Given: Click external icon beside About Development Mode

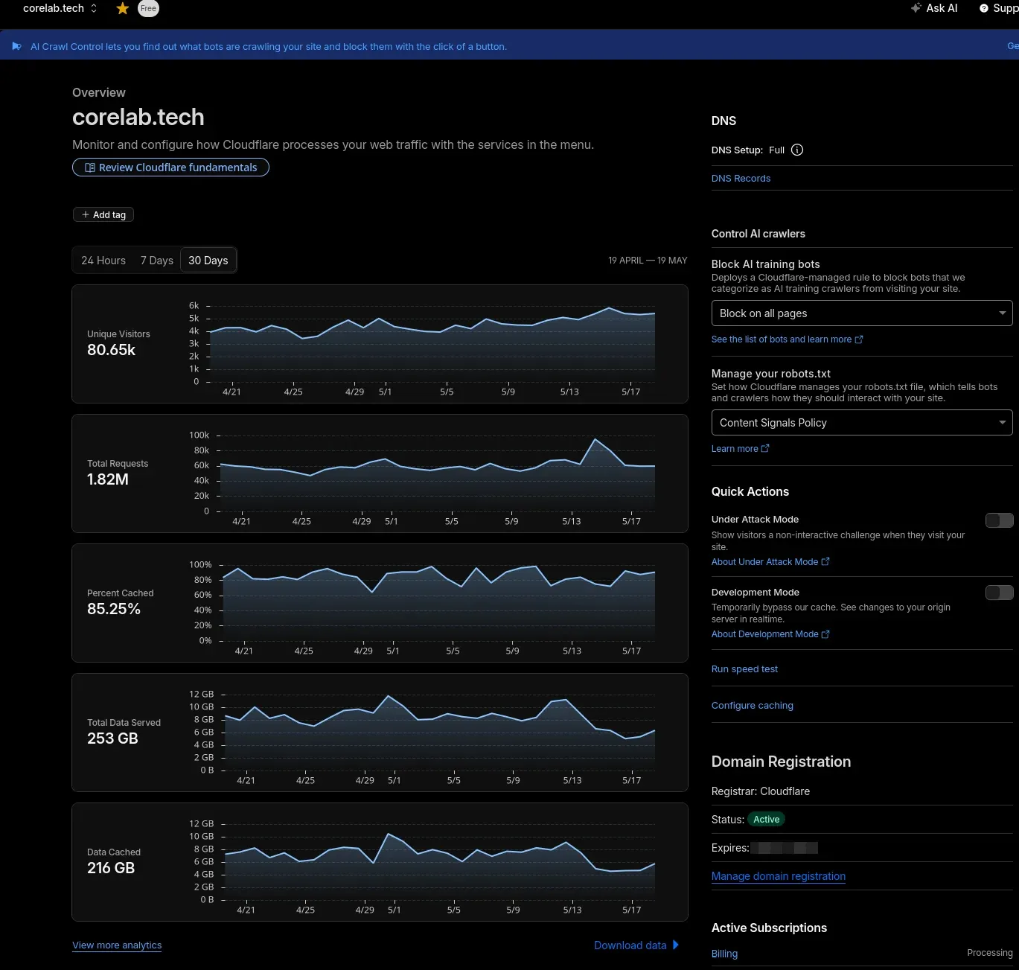Looking at the screenshot, I should click(825, 634).
